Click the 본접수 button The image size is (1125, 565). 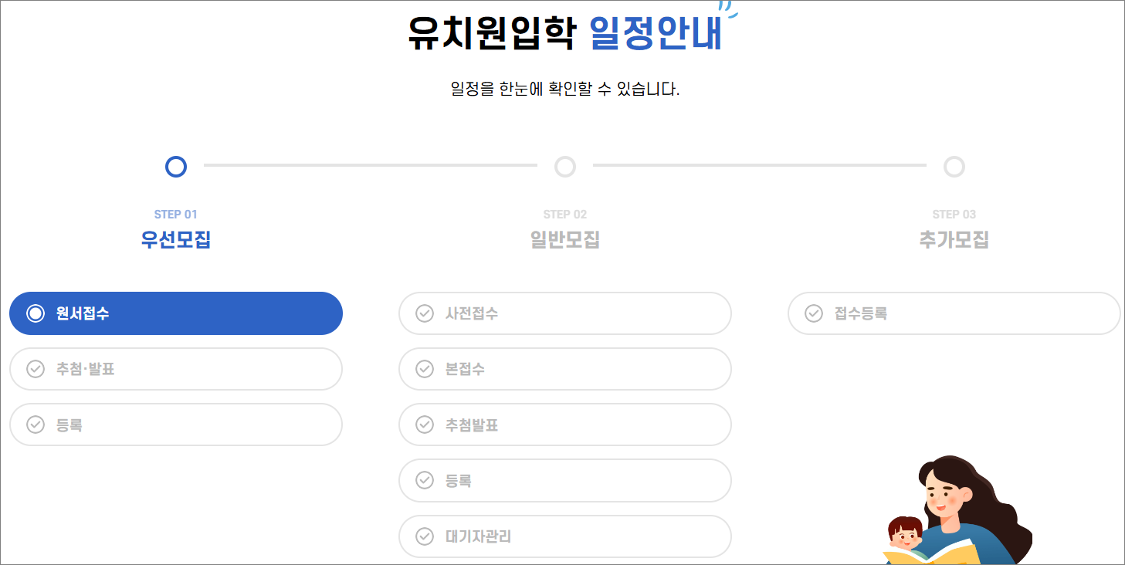pyautogui.click(x=565, y=369)
